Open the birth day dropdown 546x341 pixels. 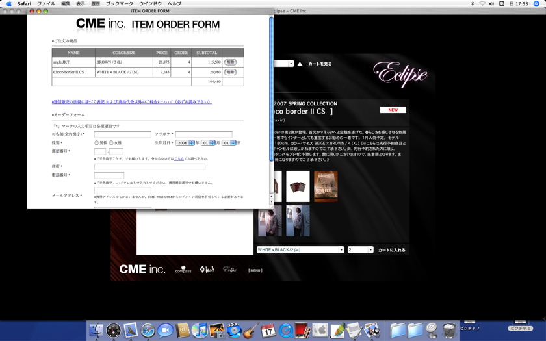(229, 143)
